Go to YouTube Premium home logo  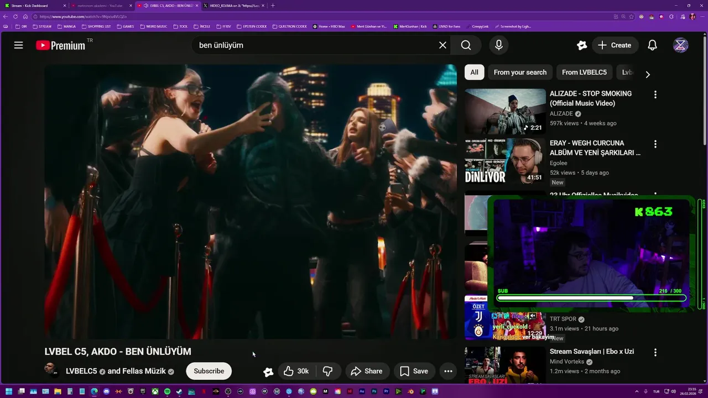pos(61,45)
